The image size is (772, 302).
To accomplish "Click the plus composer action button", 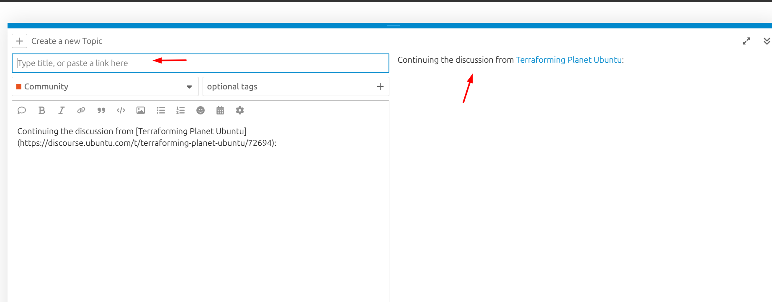I will tap(19, 41).
